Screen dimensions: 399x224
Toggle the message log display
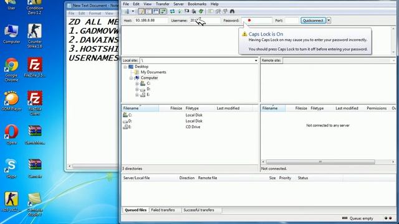(x=142, y=11)
